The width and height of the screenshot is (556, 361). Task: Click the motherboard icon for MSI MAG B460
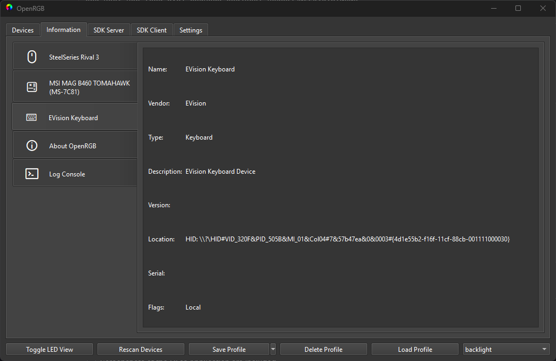pyautogui.click(x=32, y=87)
